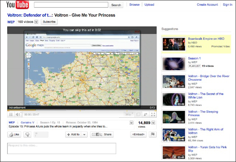236x162 pixels.
Task: Click by HBO channel text
Action: pyautogui.click(x=192, y=43)
